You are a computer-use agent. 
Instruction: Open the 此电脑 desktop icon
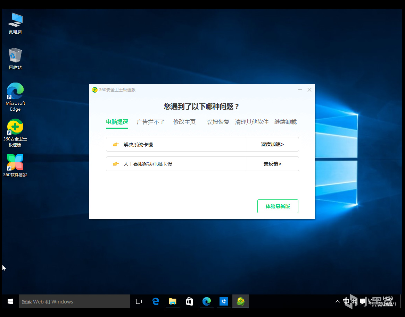pos(15,23)
